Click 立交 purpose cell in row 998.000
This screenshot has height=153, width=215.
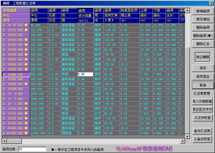[98, 89]
